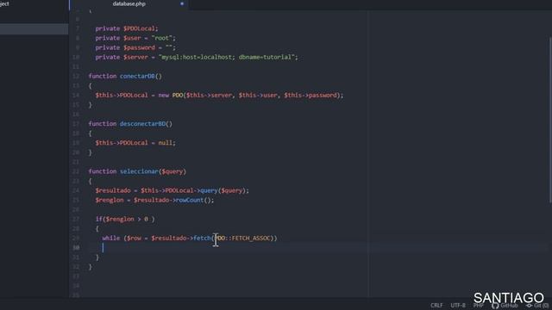
Task: Click the editor vertical scrollbar
Action: click(550, 120)
